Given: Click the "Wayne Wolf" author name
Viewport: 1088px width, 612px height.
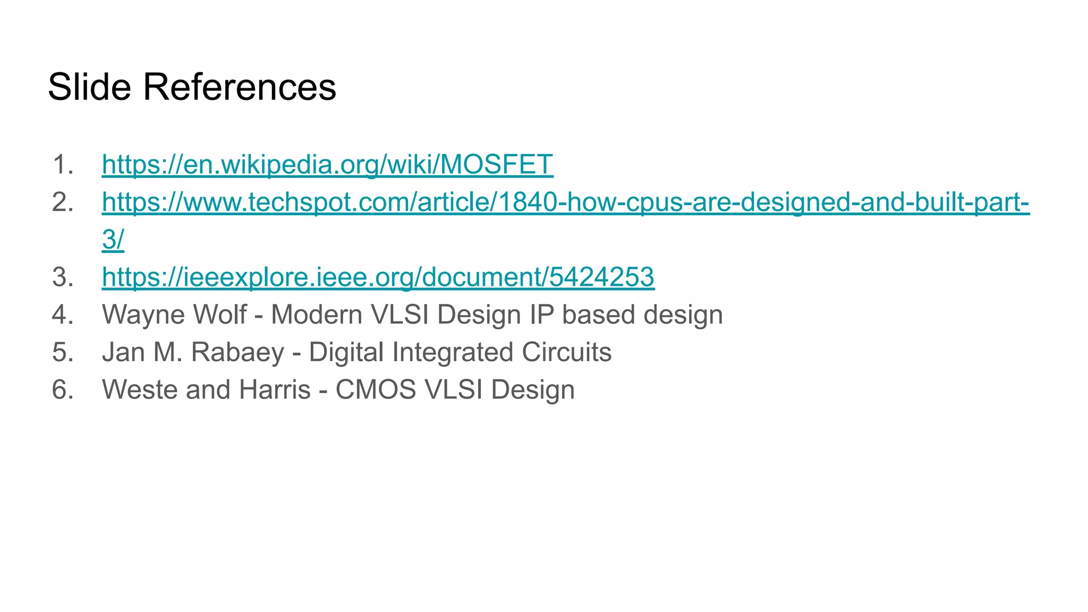Looking at the screenshot, I should (174, 315).
